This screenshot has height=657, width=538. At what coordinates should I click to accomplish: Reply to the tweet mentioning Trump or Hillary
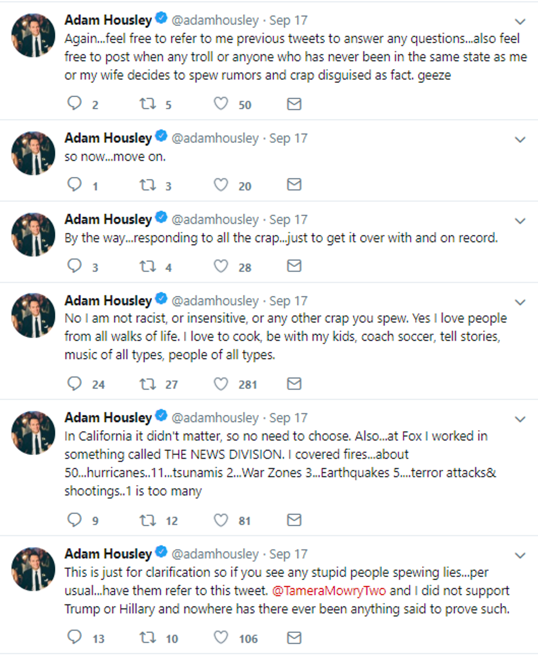coord(75,637)
